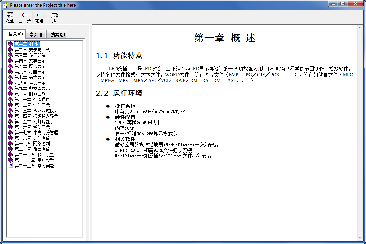Expand chapter 第九章 数据库显示

[x=32, y=88]
